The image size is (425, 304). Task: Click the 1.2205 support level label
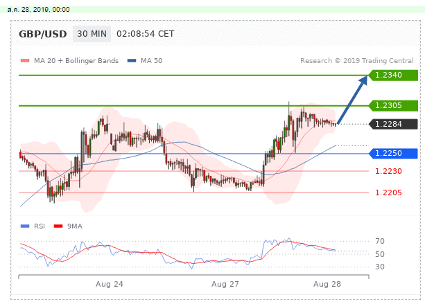point(388,193)
